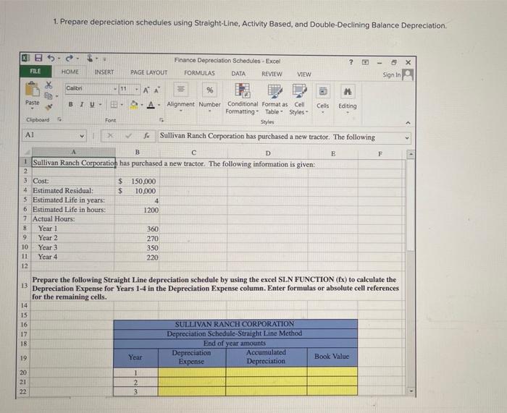Click Estimated Life in hours value 1200
The height and width of the screenshot is (413, 507).
137,210
